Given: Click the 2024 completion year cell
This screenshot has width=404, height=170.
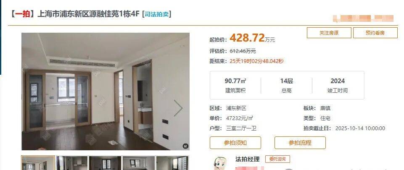Looking at the screenshot, I should [x=338, y=85].
